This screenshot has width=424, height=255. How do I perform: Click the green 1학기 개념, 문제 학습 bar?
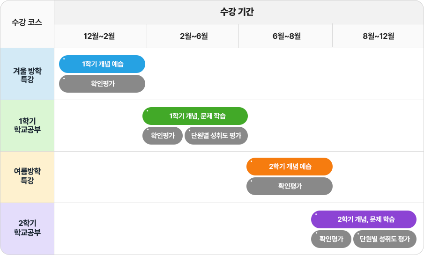(195, 116)
